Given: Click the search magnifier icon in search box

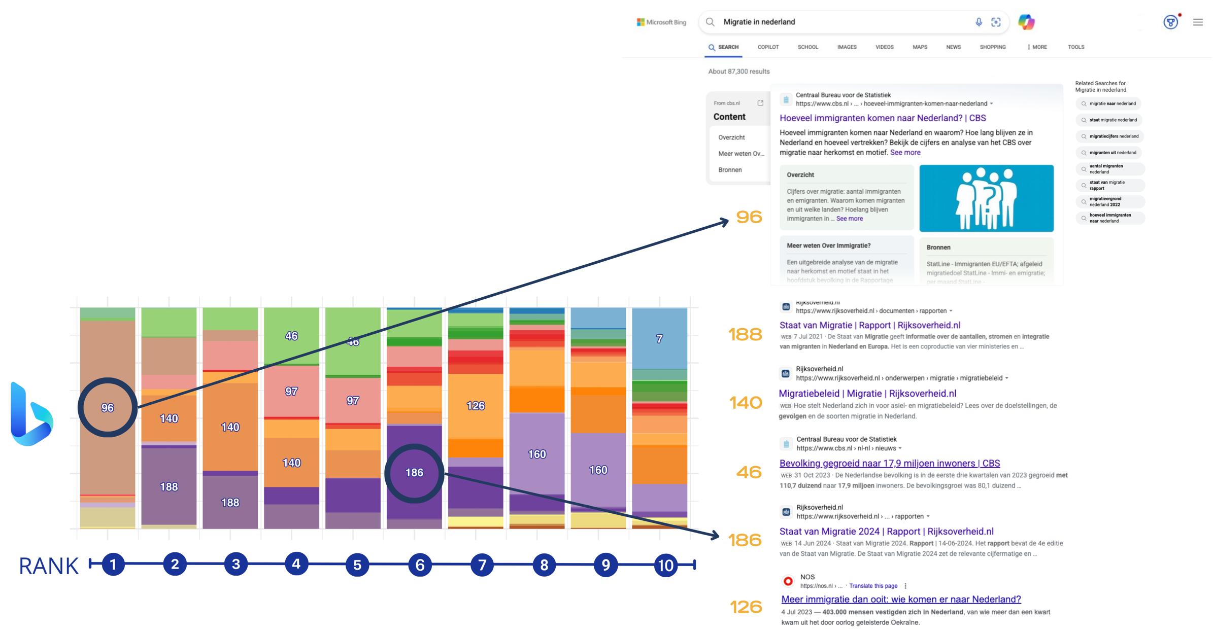Looking at the screenshot, I should tap(710, 22).
